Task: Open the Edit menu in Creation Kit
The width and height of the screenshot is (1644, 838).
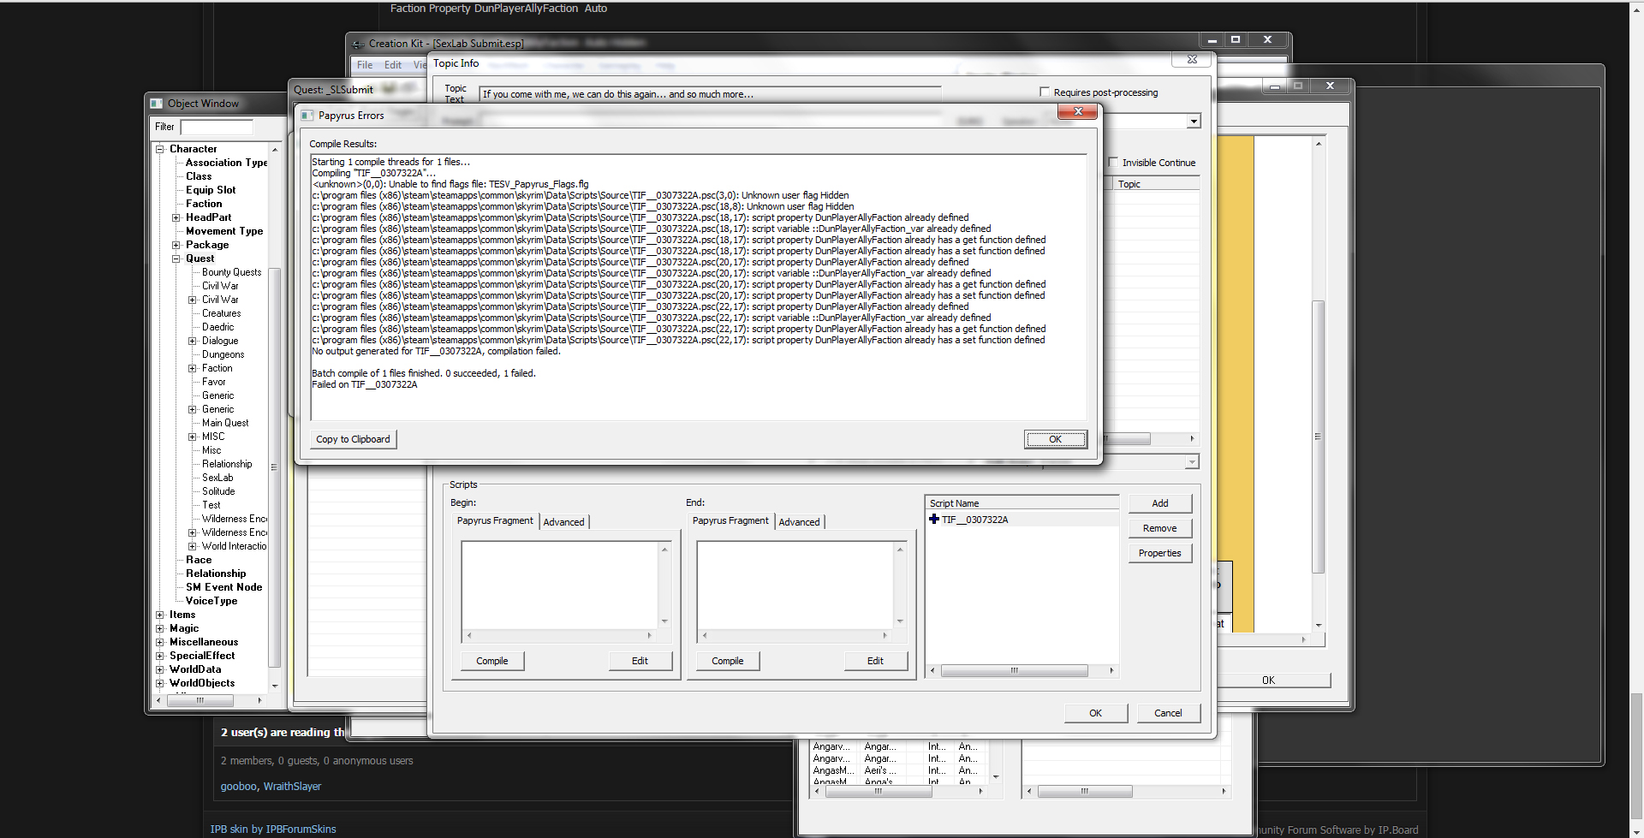Action: pyautogui.click(x=393, y=65)
